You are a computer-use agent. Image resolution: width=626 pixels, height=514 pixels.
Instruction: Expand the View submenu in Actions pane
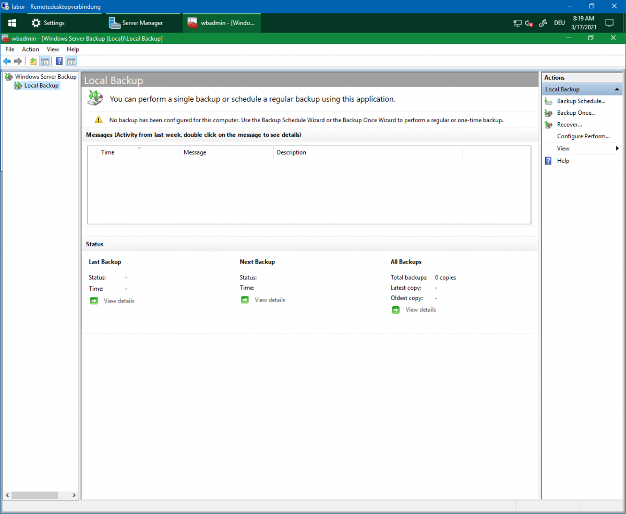(563, 149)
